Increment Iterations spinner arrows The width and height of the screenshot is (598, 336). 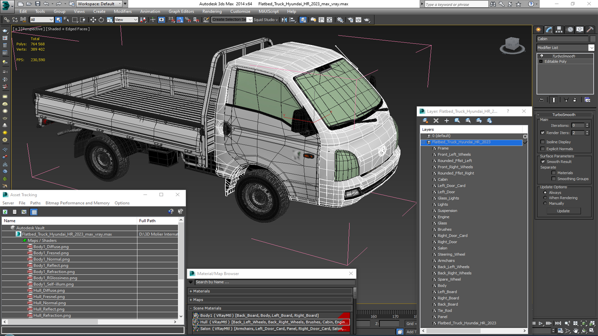587,125
